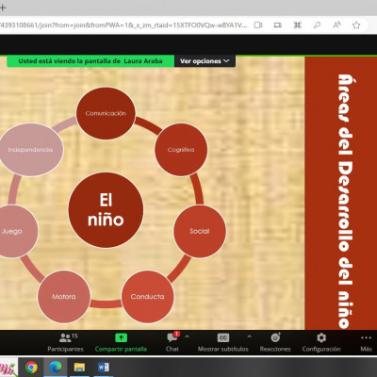Open the Participantes panel
The height and width of the screenshot is (377, 377).
click(x=65, y=342)
